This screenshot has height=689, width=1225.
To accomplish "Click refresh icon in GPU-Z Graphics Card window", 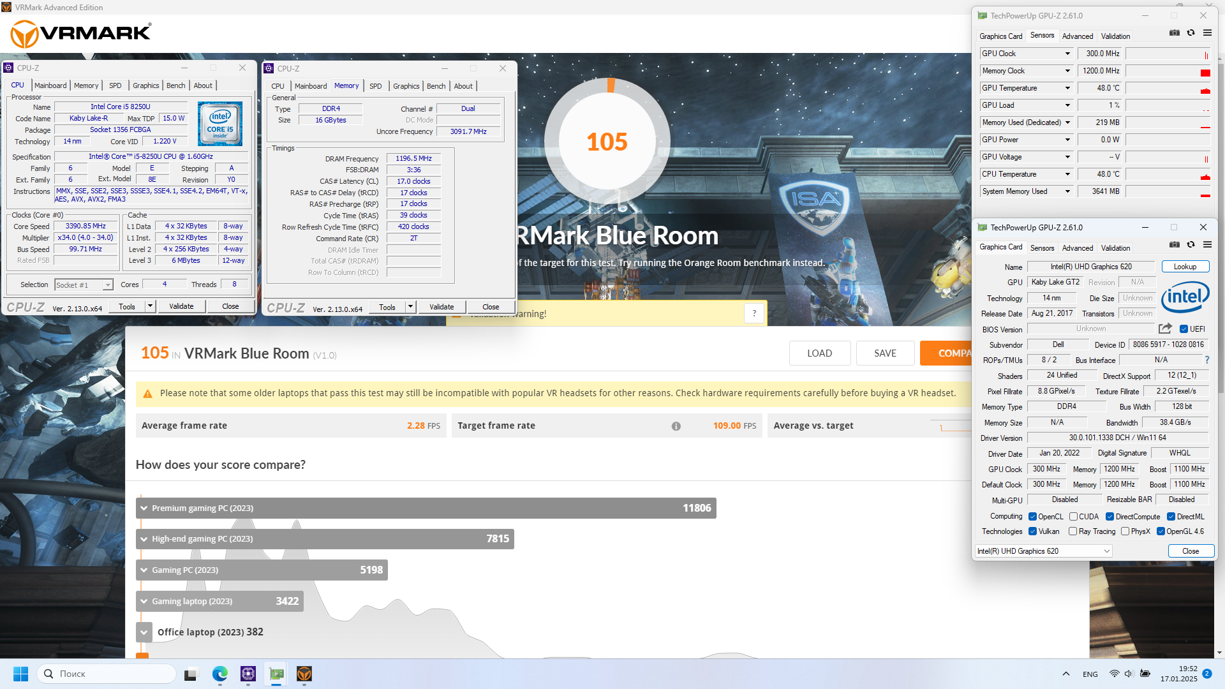I will [x=1191, y=245].
